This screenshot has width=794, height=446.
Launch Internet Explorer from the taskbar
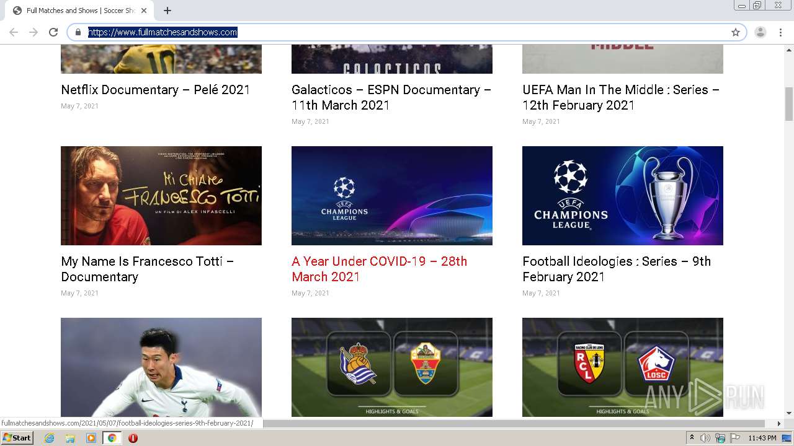tap(50, 438)
